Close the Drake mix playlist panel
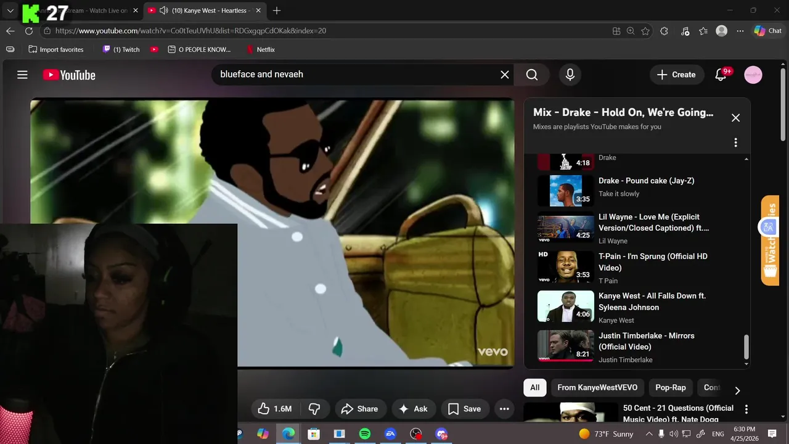This screenshot has width=789, height=444. 735,118
